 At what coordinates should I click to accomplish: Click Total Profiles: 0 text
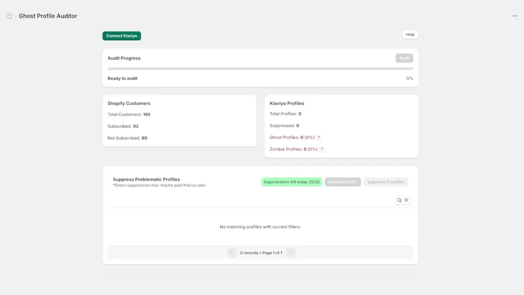[x=286, y=113]
